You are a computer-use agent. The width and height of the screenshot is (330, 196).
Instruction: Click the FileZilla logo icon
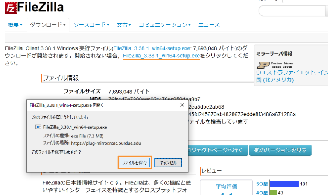point(11,8)
